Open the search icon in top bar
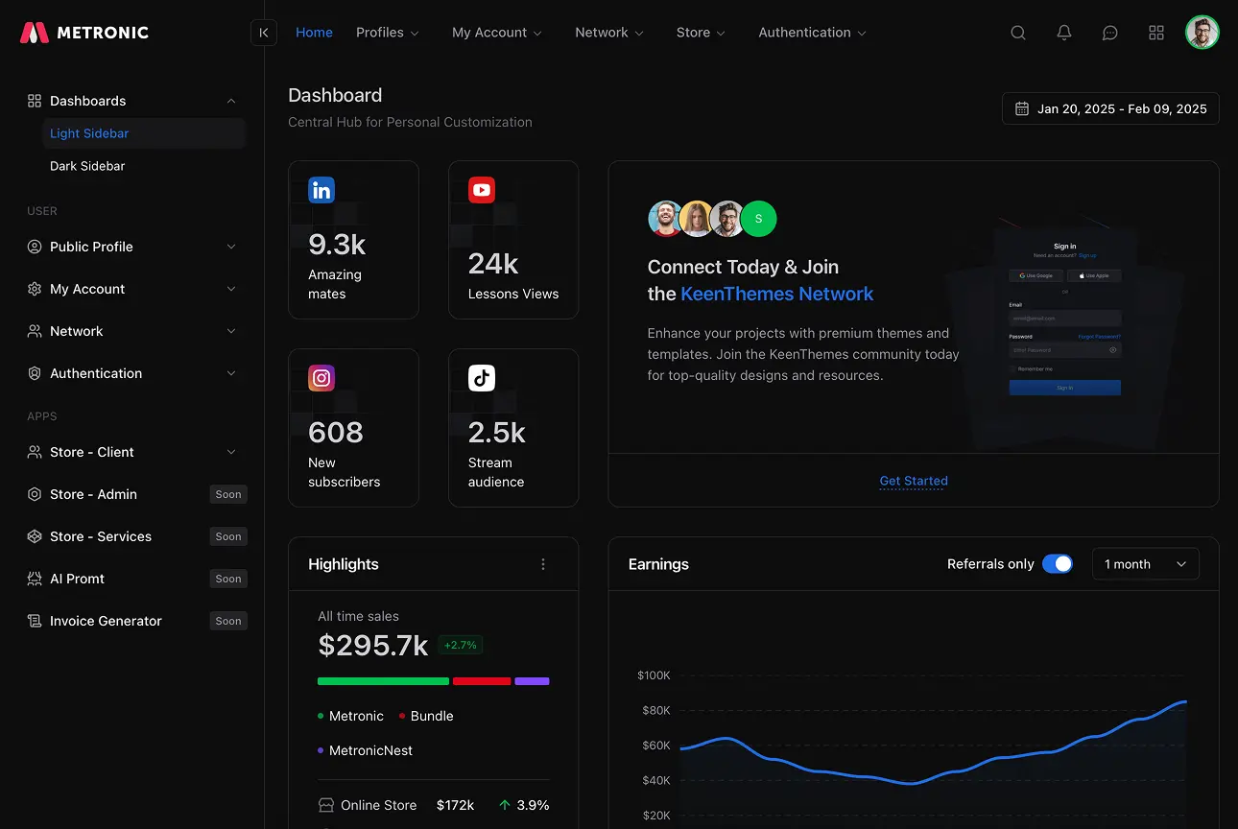Screen dimensions: 1238x829 pos(1018,33)
